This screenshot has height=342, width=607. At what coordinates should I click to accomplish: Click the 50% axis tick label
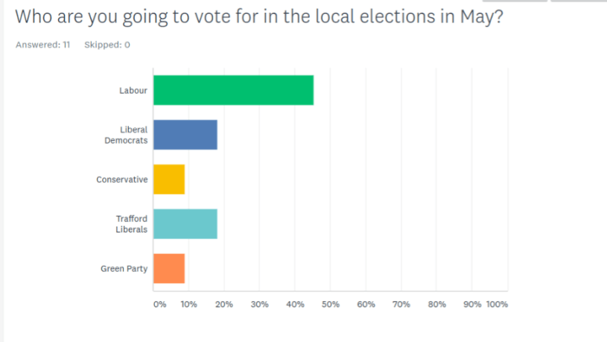point(331,305)
